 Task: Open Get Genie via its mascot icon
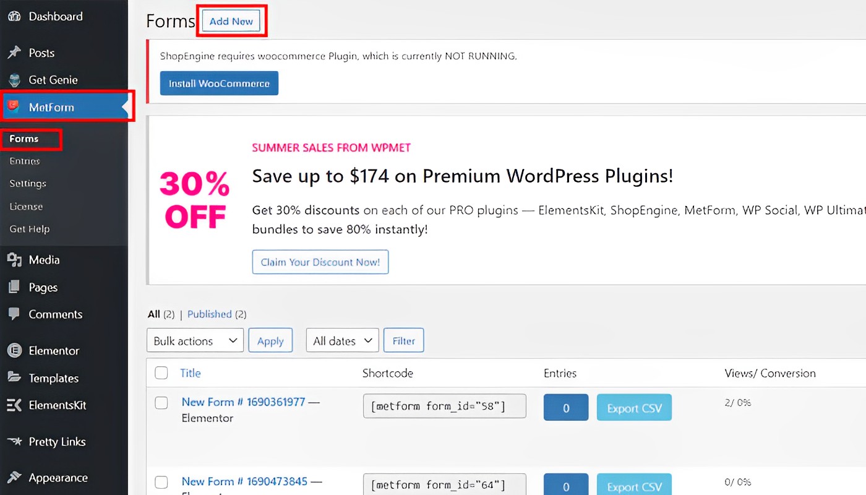click(x=14, y=80)
